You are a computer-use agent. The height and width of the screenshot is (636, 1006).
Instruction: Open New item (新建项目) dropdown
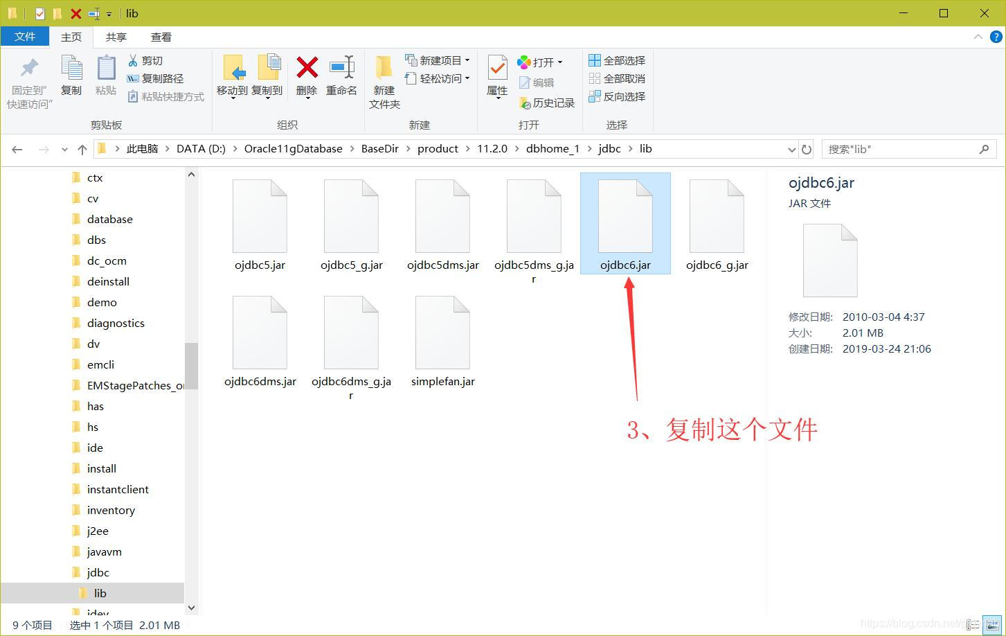click(x=438, y=60)
